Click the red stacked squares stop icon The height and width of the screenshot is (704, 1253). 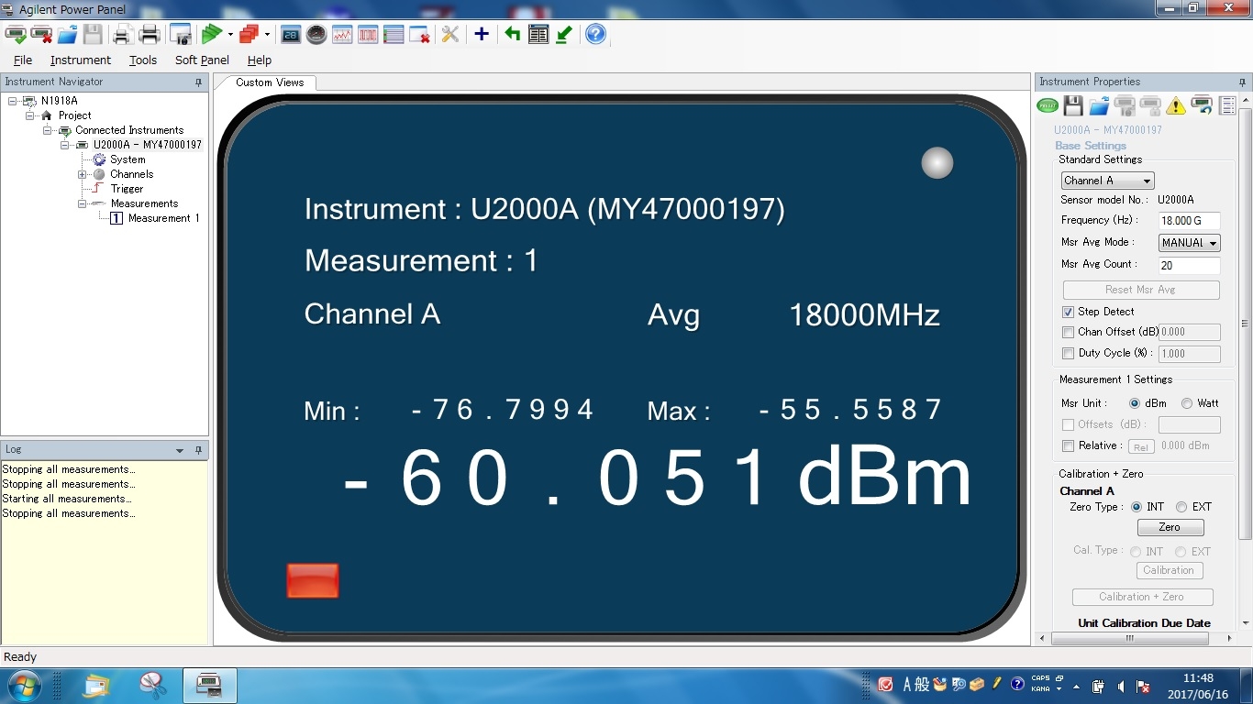(248, 35)
